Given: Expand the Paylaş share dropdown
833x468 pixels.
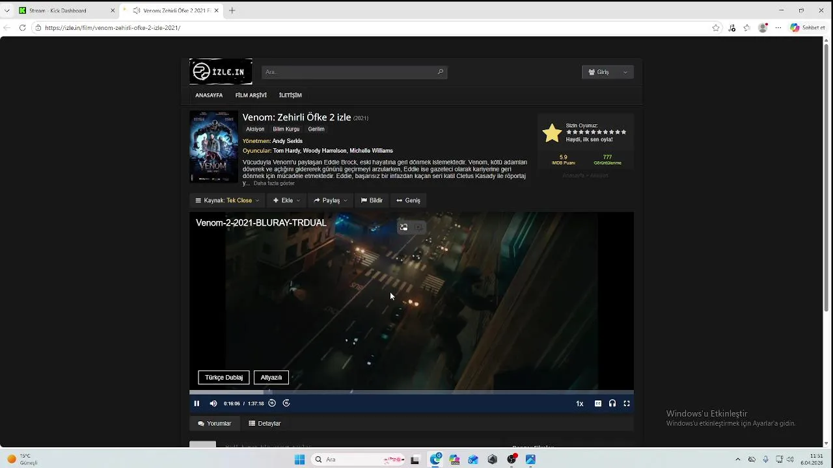Looking at the screenshot, I should click(331, 200).
